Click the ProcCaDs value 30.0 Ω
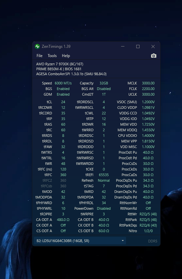 148,175
